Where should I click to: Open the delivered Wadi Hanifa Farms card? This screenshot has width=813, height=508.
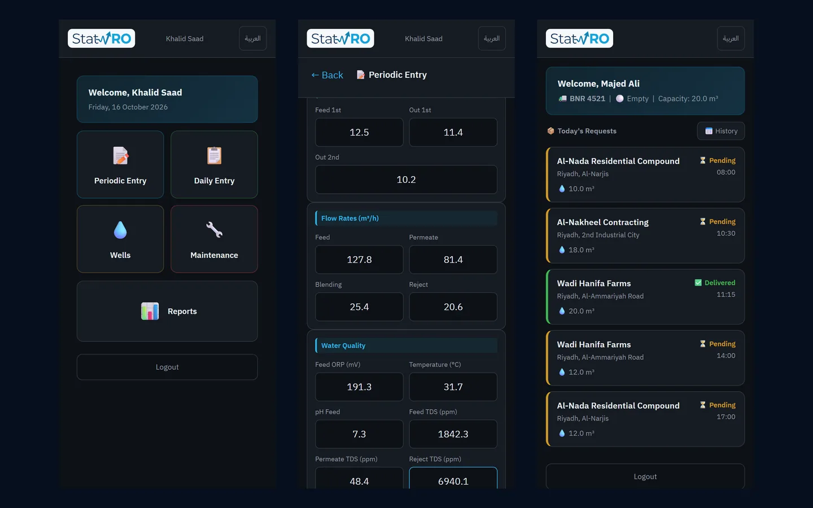click(x=645, y=297)
